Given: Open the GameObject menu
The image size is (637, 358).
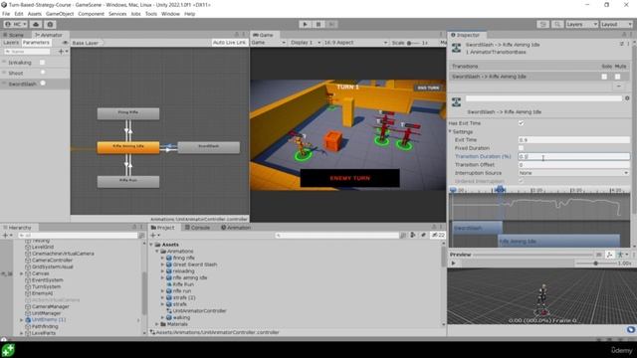Looking at the screenshot, I should tap(60, 14).
